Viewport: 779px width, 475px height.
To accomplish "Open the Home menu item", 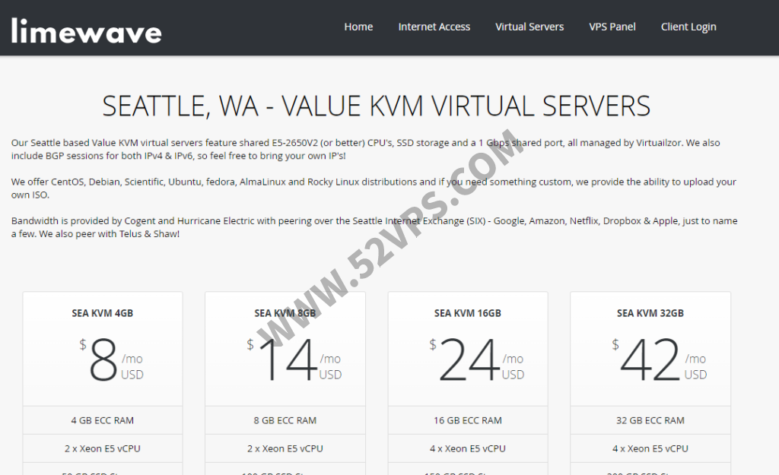I will [358, 27].
